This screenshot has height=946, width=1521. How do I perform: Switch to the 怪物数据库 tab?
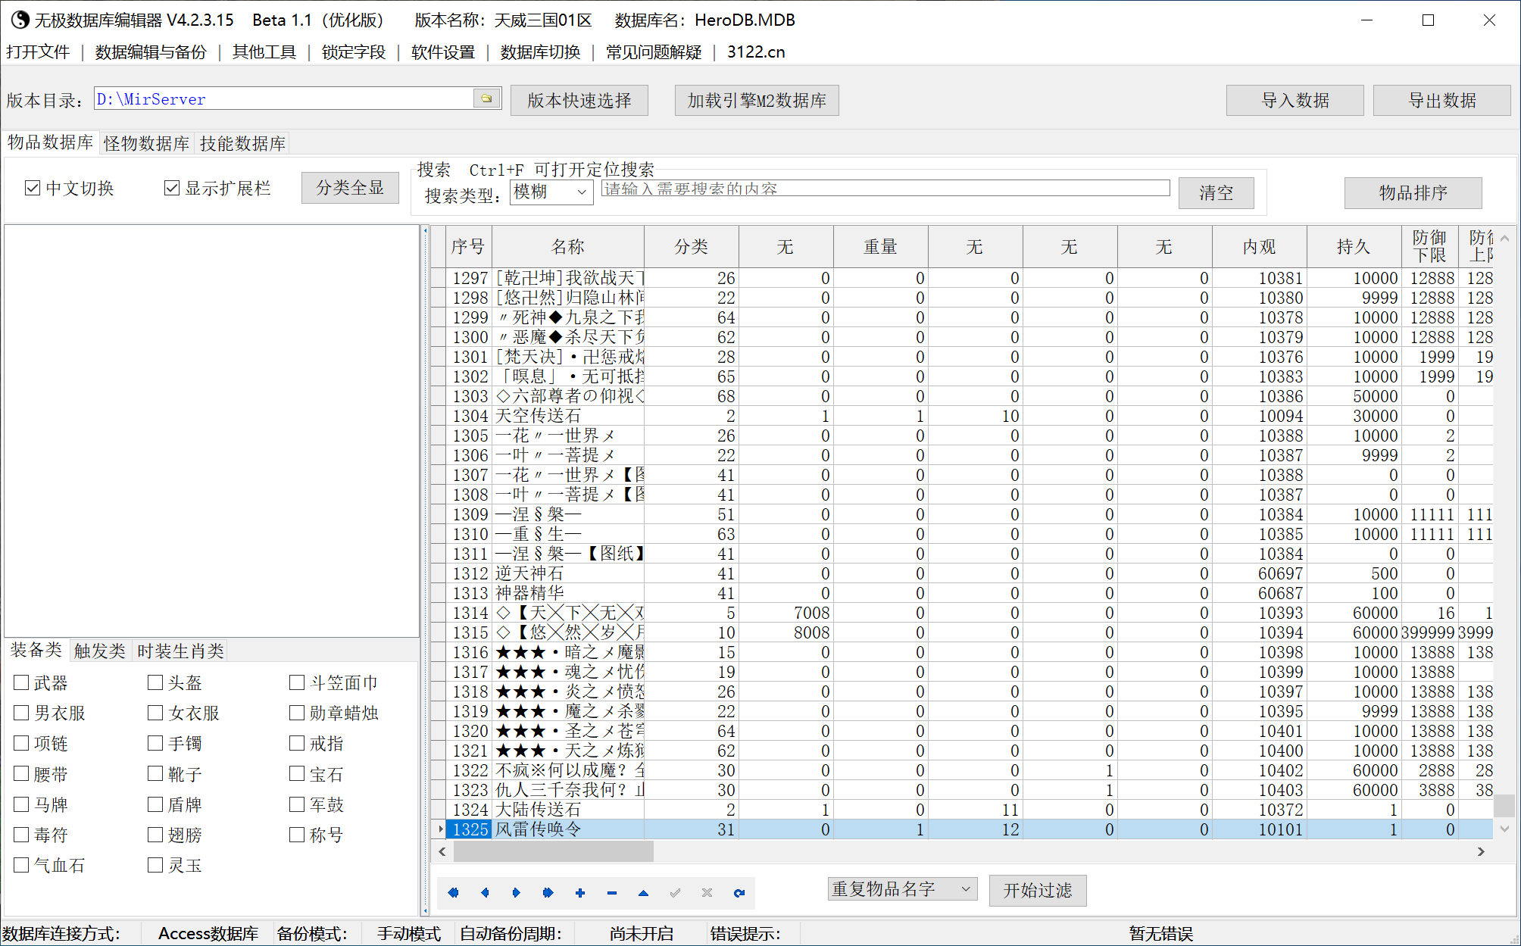pos(147,143)
